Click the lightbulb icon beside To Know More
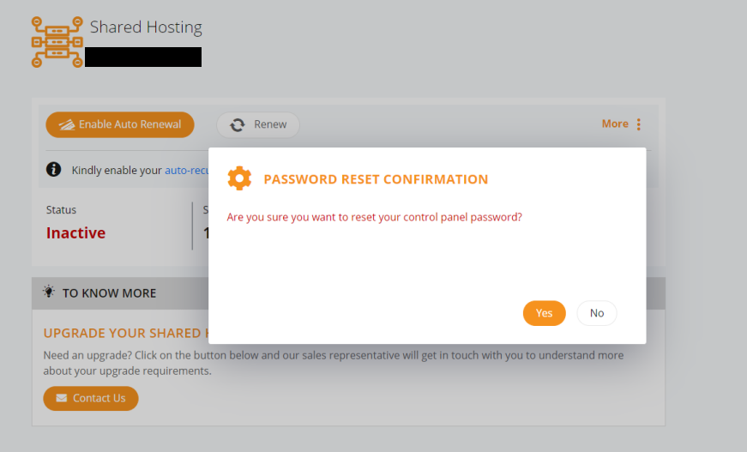 click(x=49, y=292)
